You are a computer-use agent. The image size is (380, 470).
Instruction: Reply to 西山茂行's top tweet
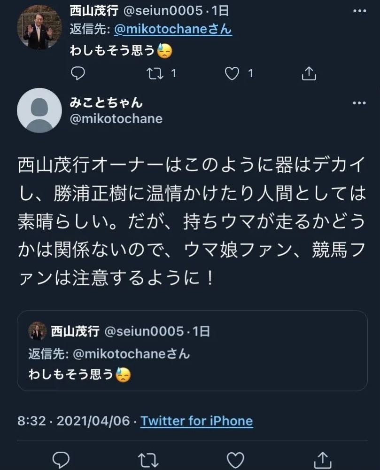coord(78,73)
